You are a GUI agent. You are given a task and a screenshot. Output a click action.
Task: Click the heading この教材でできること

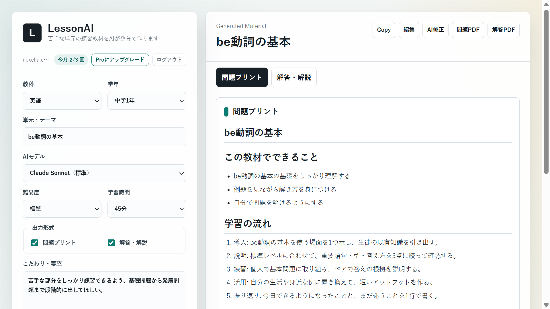pos(271,157)
